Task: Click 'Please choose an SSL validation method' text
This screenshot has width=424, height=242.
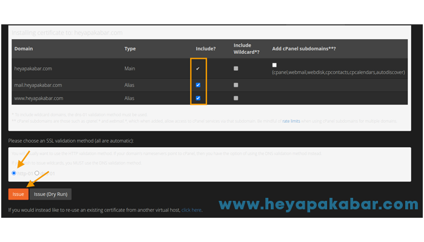Action: pyautogui.click(x=71, y=141)
